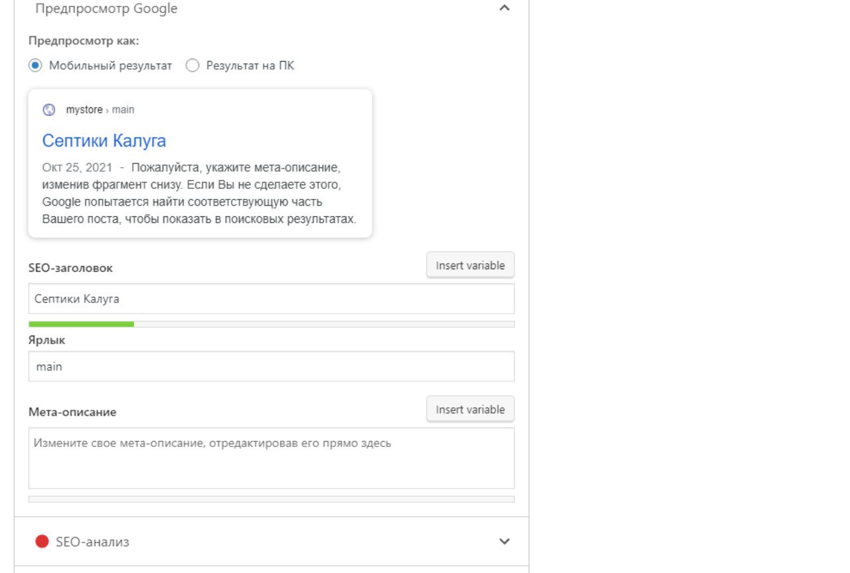The image size is (850, 573).
Task: Click the meta description length progress bar
Action: [272, 499]
